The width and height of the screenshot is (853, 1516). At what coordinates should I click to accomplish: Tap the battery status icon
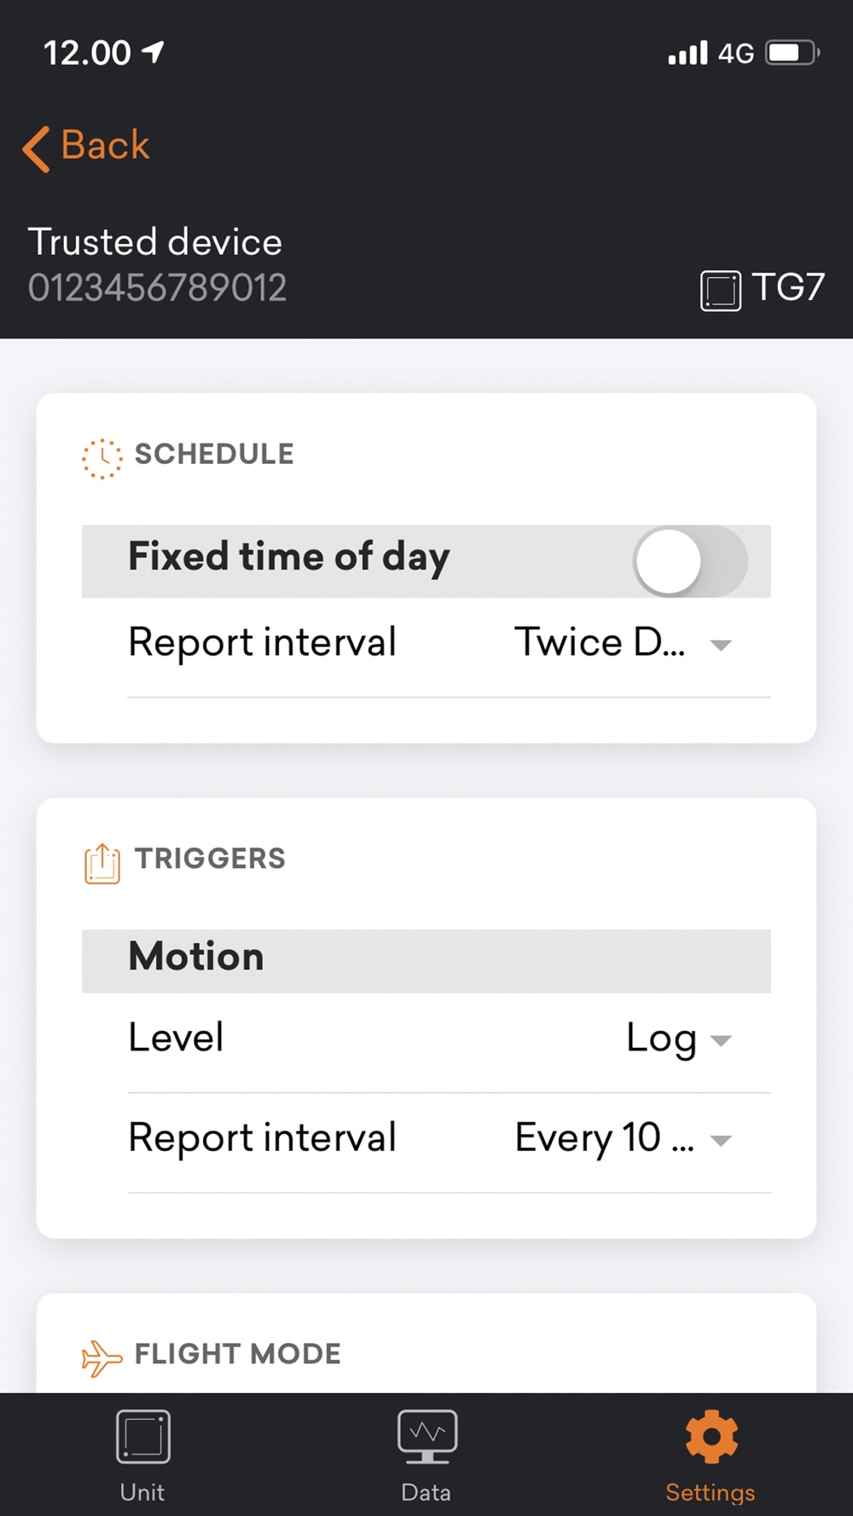pyautogui.click(x=792, y=54)
